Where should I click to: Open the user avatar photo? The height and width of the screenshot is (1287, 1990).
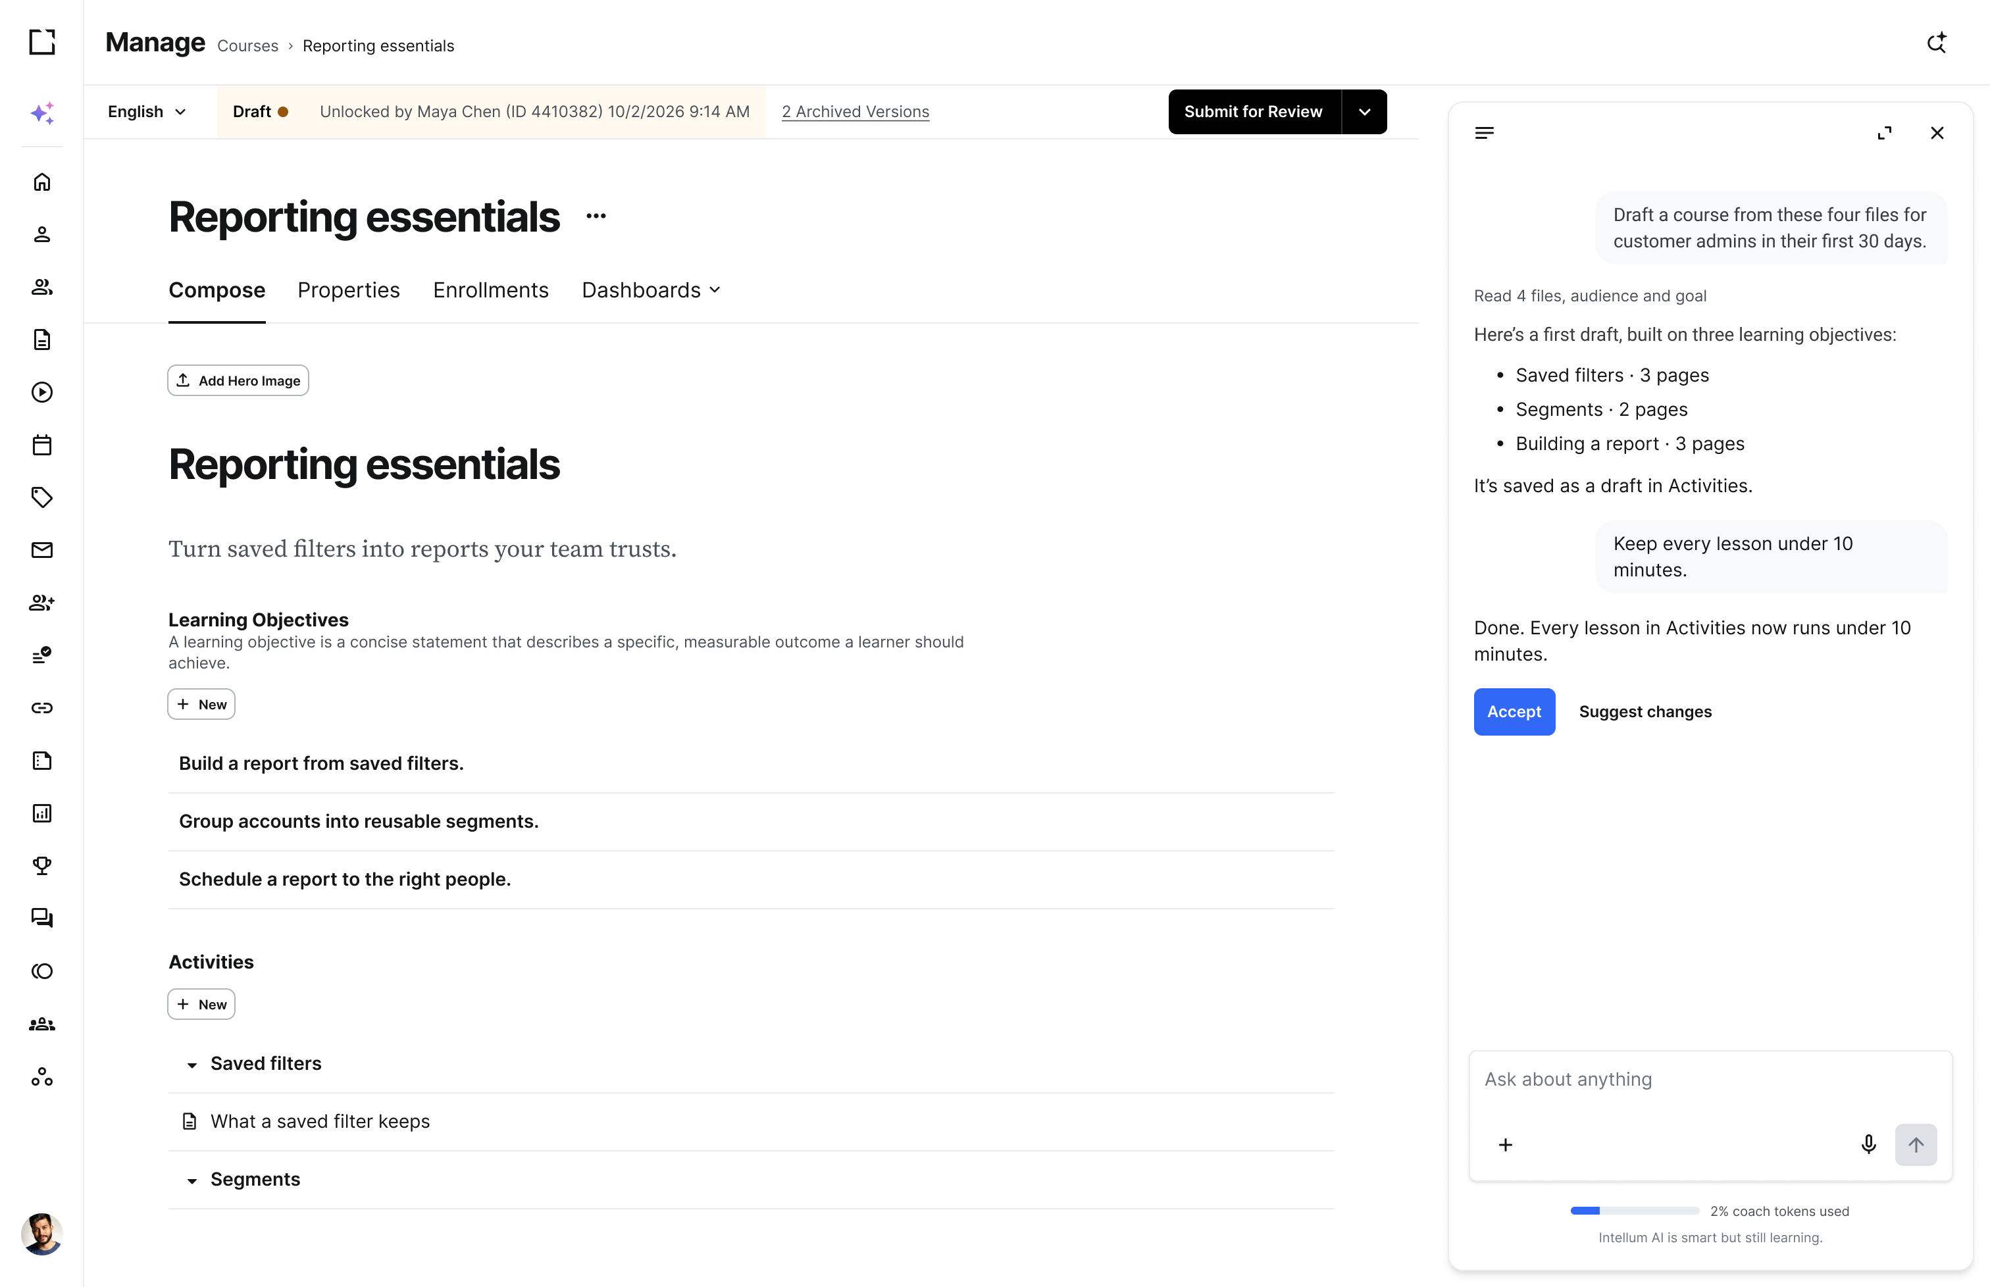coord(42,1234)
